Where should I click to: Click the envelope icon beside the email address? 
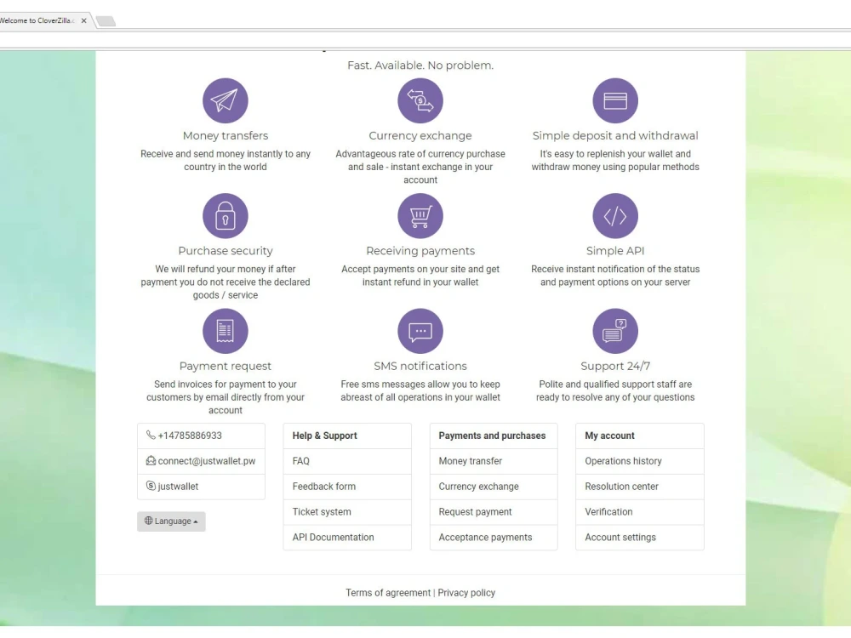(151, 460)
